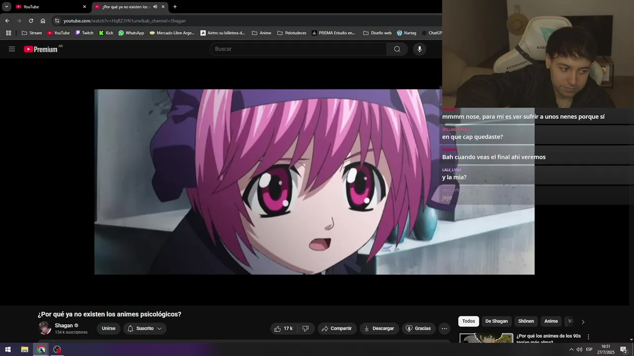This screenshot has height=356, width=634.
Task: Select the Shōnen filter chip
Action: click(526, 321)
